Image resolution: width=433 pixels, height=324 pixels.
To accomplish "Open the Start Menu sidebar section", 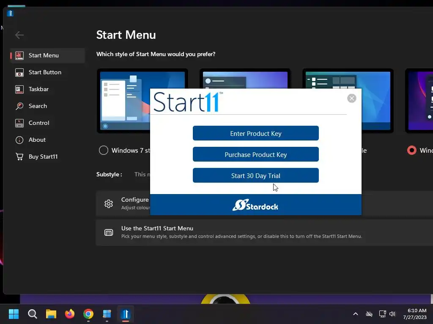I will coord(47,55).
